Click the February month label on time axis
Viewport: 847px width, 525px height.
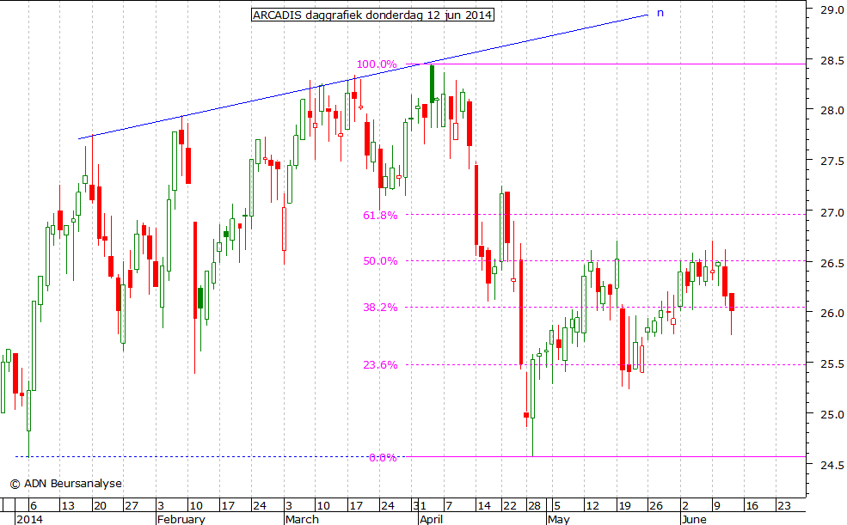coord(181,519)
